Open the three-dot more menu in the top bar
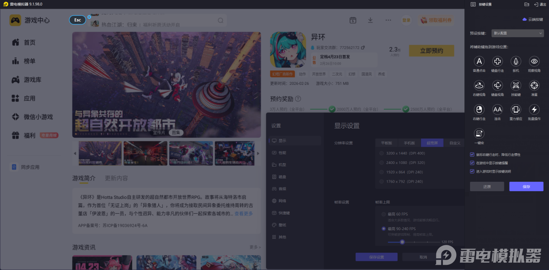549x270 pixels. 388,20
